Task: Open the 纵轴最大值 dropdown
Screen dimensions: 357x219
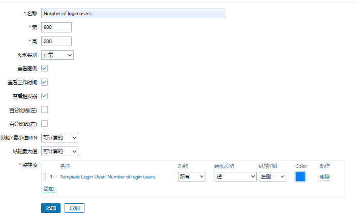Action: [59, 152]
